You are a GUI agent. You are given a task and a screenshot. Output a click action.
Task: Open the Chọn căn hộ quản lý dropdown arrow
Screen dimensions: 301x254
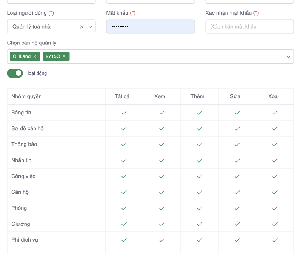tap(289, 57)
